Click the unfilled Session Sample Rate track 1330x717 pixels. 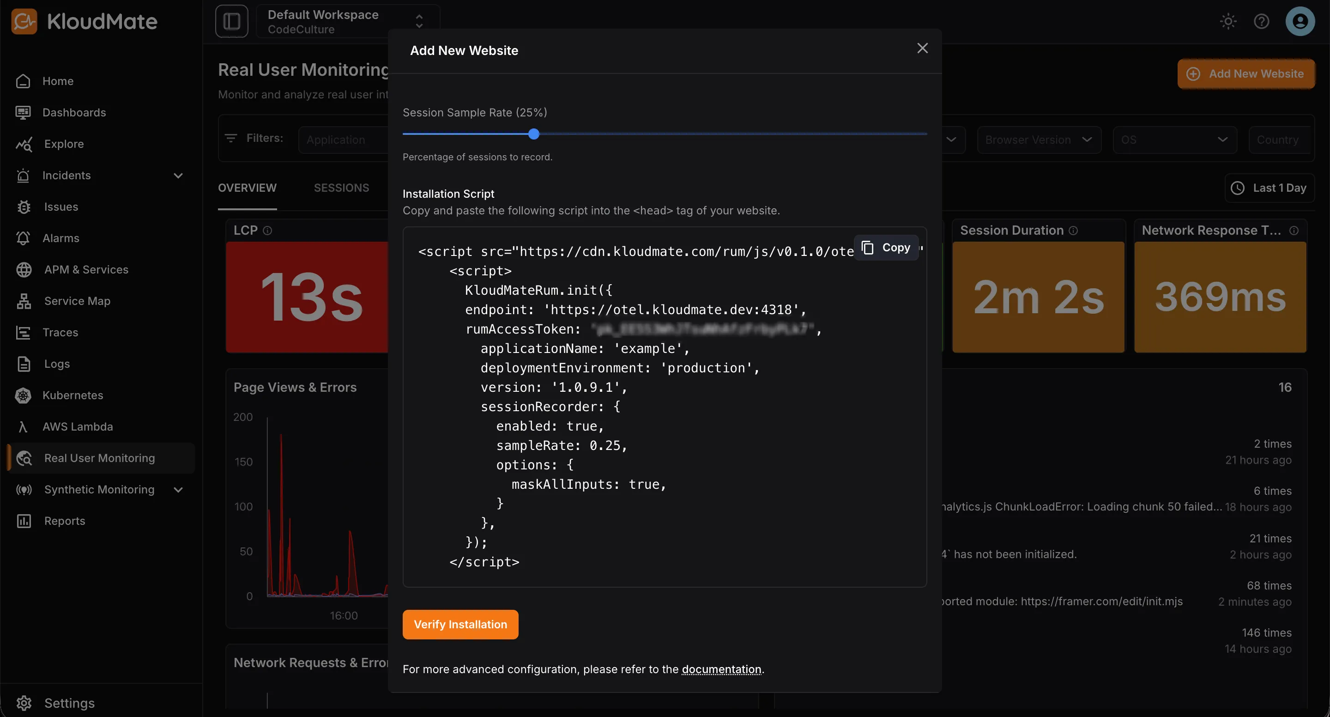pyautogui.click(x=733, y=134)
